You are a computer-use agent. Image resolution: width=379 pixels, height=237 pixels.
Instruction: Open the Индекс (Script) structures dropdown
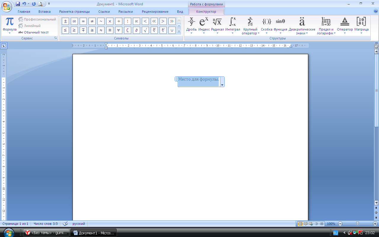[204, 26]
